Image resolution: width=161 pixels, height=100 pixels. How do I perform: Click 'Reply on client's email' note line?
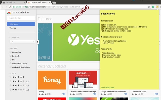(x=110, y=57)
